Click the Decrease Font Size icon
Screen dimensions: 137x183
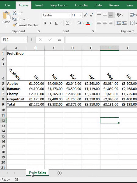(91, 15)
